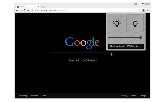Close the Google tab
164x102 pixels.
(39, 7)
